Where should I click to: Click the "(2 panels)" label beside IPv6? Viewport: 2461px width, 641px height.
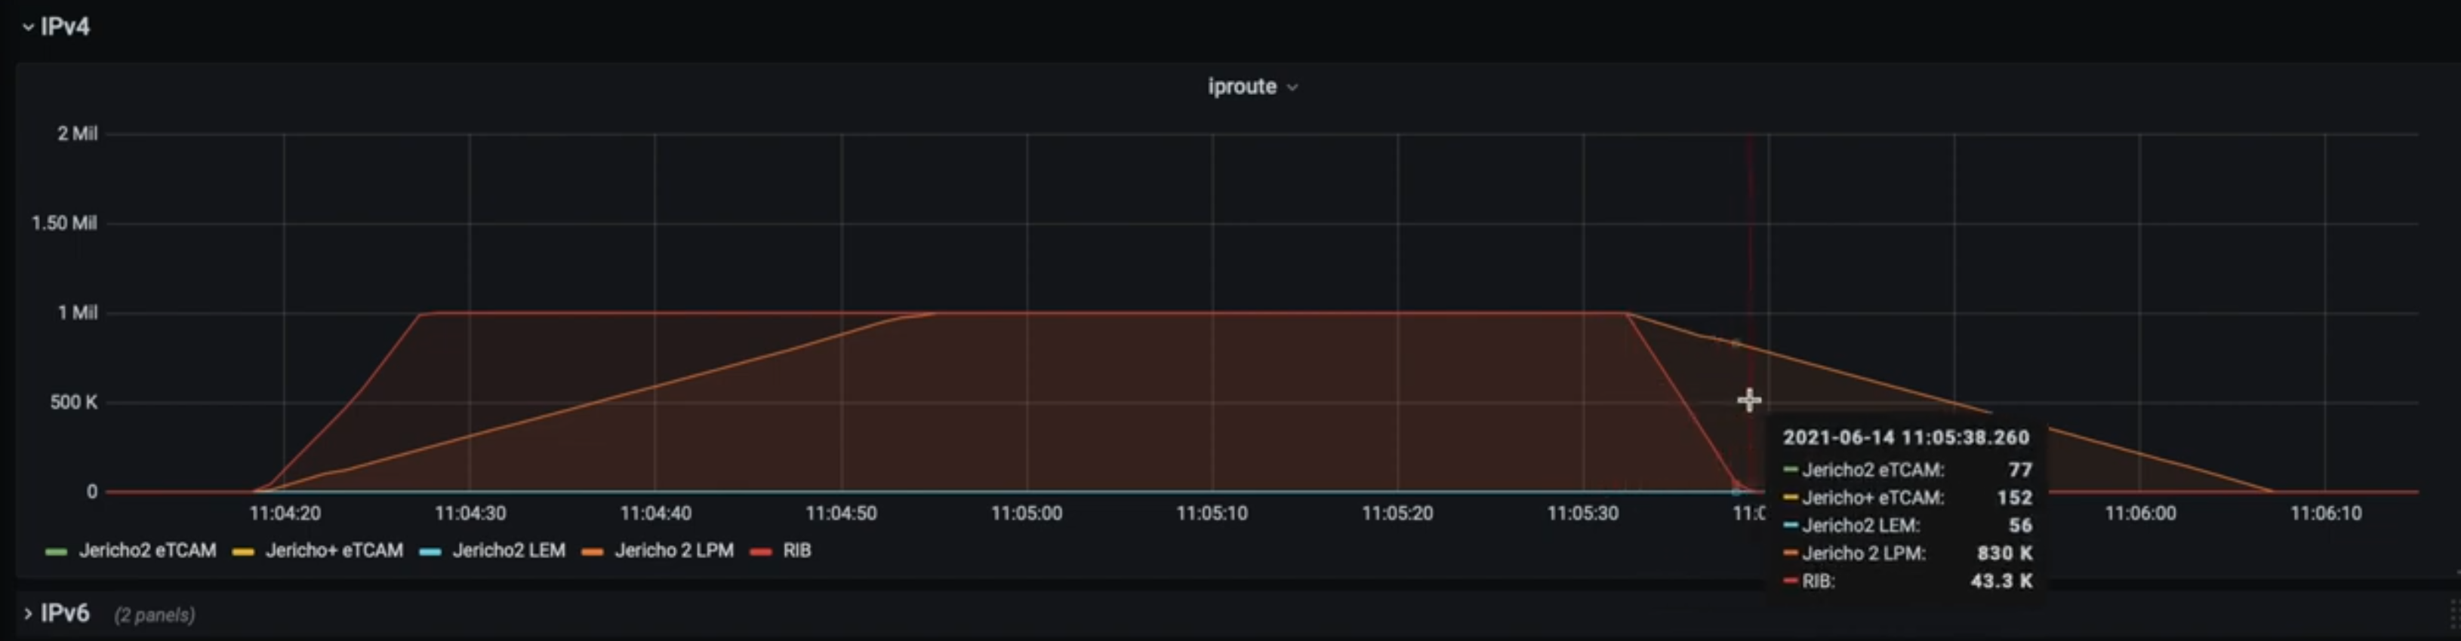[x=155, y=615]
